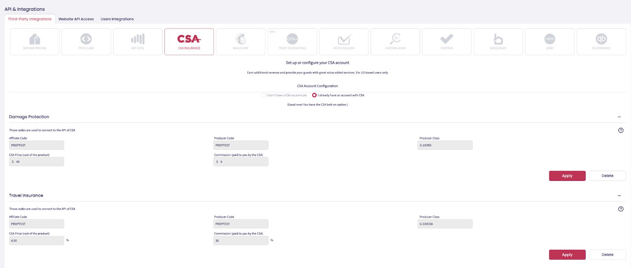631x268 pixels.
Task: Apply the Damage Protection settings
Action: coord(567,176)
